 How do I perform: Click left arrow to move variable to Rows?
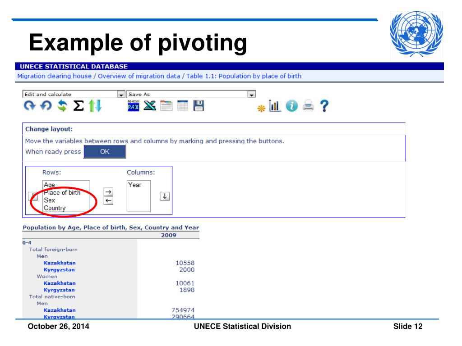[108, 200]
